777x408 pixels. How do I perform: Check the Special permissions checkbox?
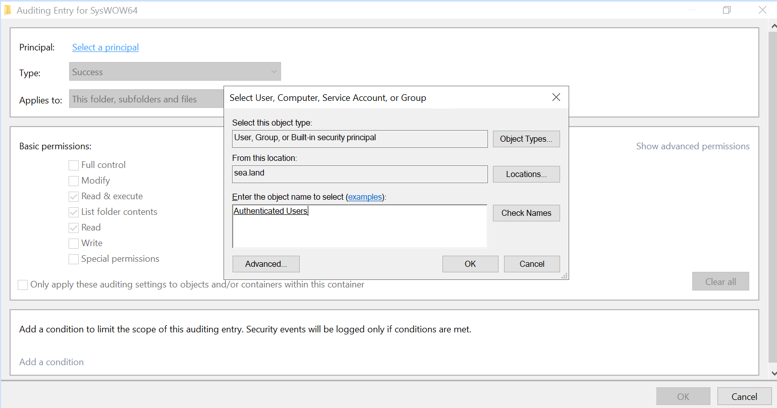(73, 259)
